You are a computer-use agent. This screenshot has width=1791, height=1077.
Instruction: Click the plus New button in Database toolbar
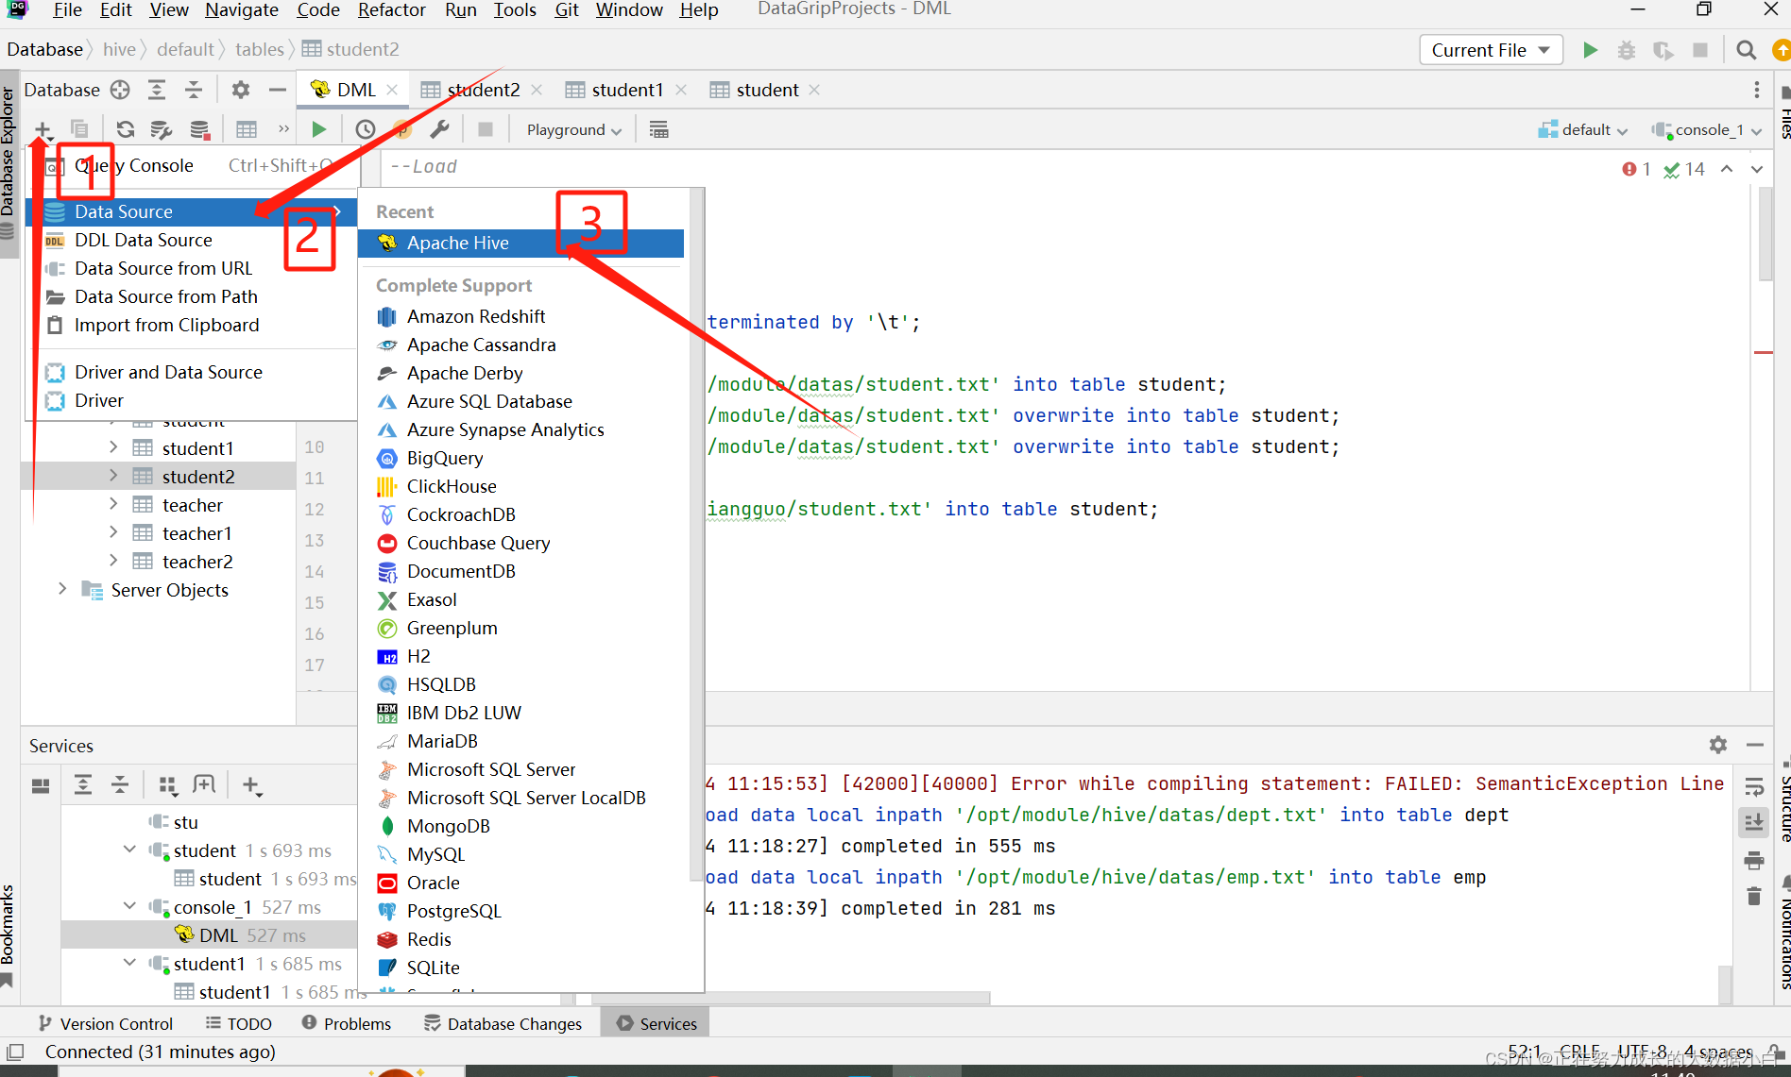point(43,129)
